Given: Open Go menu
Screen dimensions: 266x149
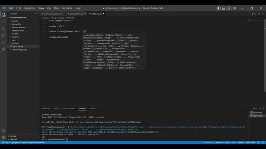Looking at the screenshot, I should [49, 8].
